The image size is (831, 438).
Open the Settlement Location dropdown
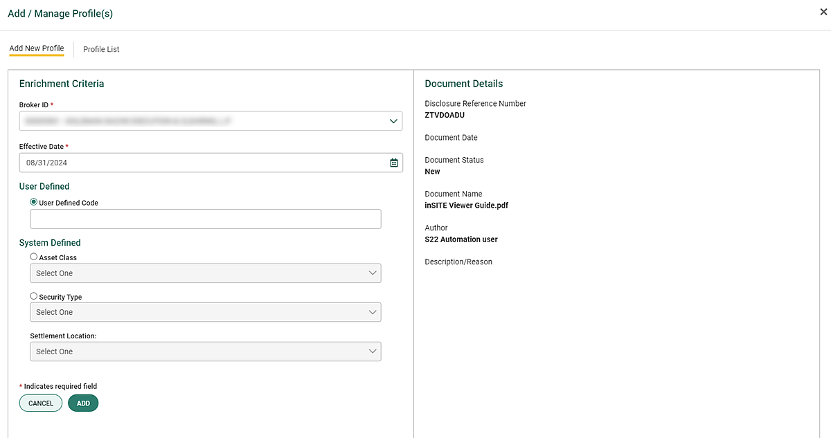coord(206,352)
